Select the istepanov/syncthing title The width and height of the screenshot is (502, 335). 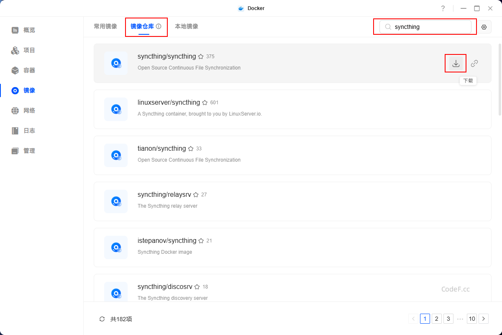167,241
